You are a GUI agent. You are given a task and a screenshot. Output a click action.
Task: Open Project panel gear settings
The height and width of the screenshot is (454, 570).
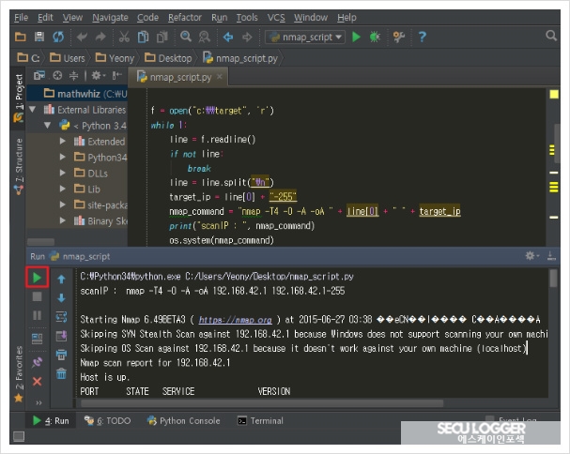click(98, 76)
